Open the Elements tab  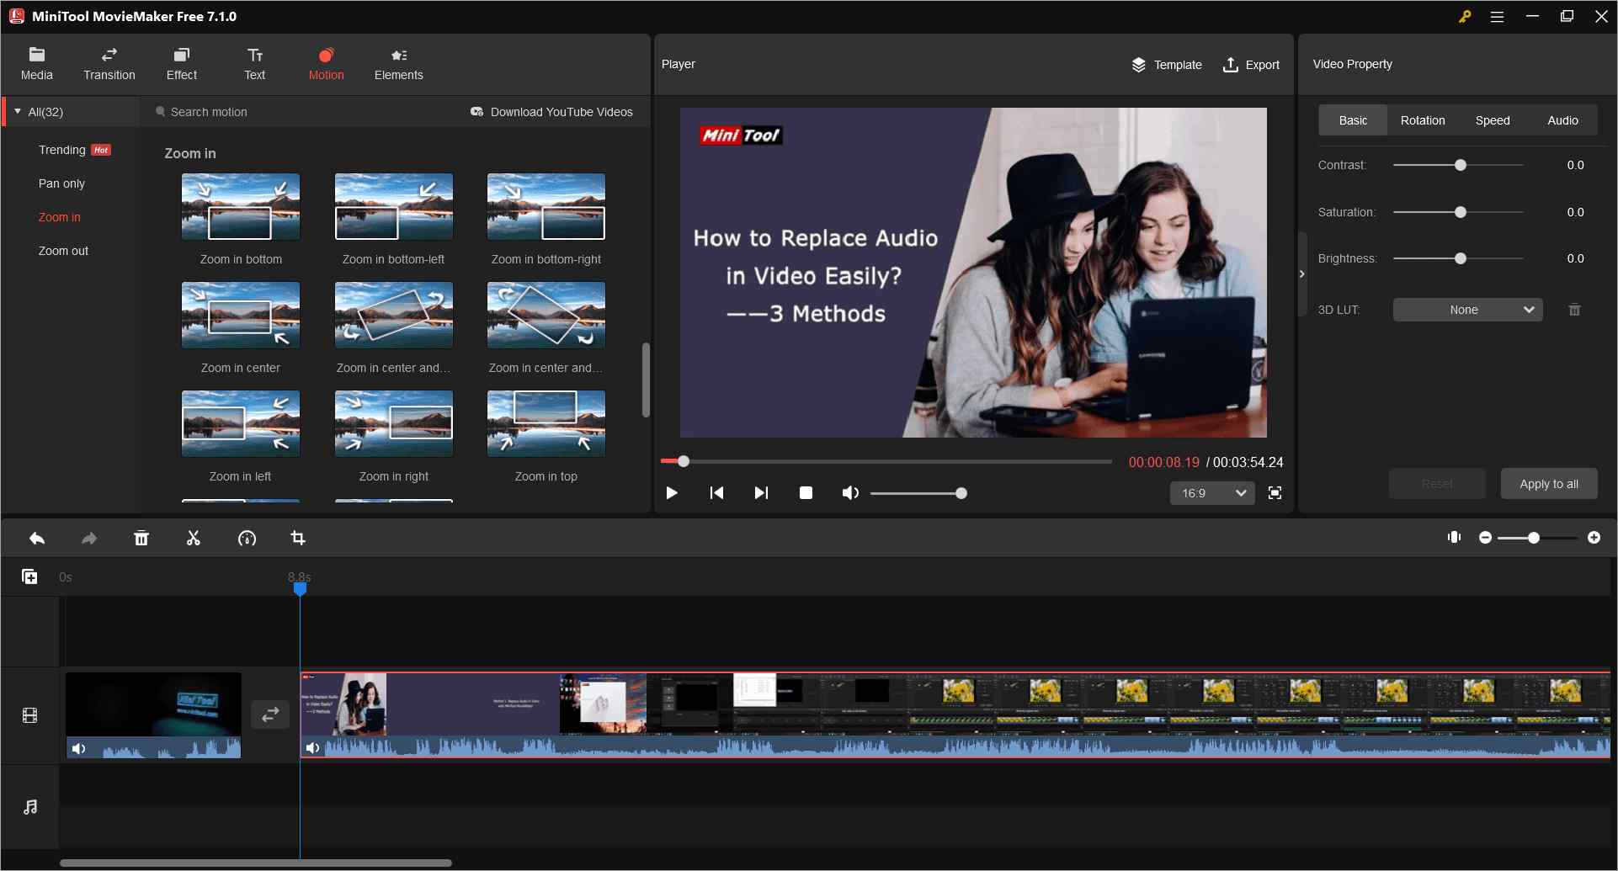(399, 64)
